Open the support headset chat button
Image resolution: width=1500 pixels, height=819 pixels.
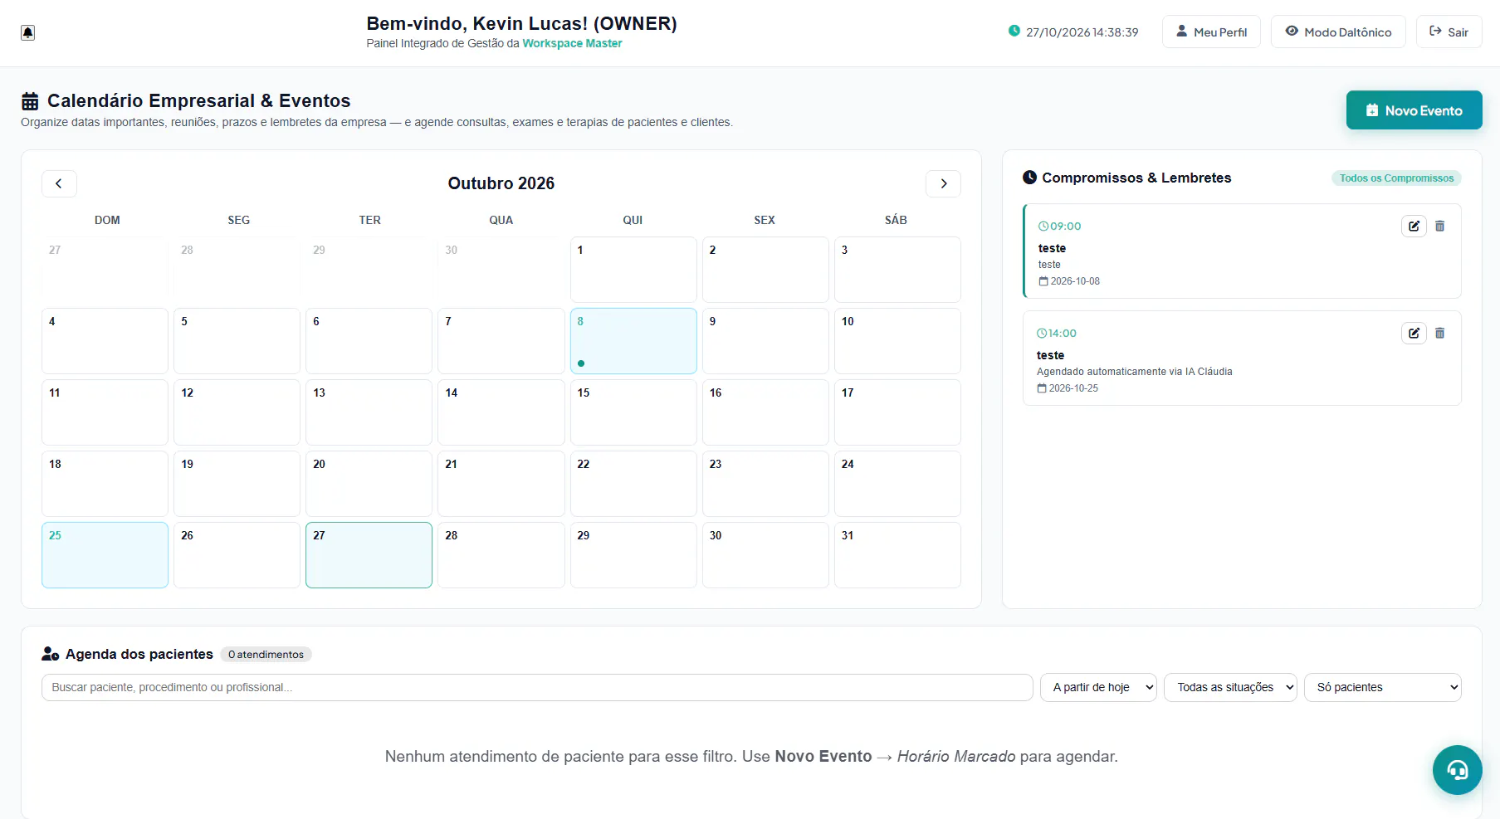click(1457, 770)
